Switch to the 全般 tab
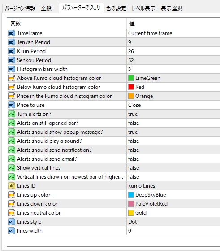Screen dimensions: 220x251 (x=48, y=9)
